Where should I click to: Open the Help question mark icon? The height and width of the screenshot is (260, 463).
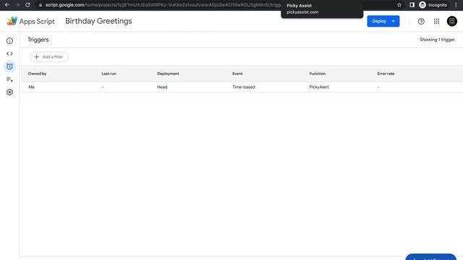421,21
